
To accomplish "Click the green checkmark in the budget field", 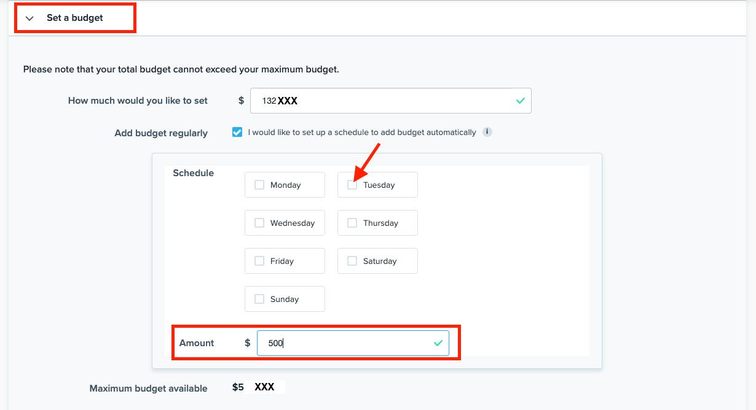I will click(520, 101).
